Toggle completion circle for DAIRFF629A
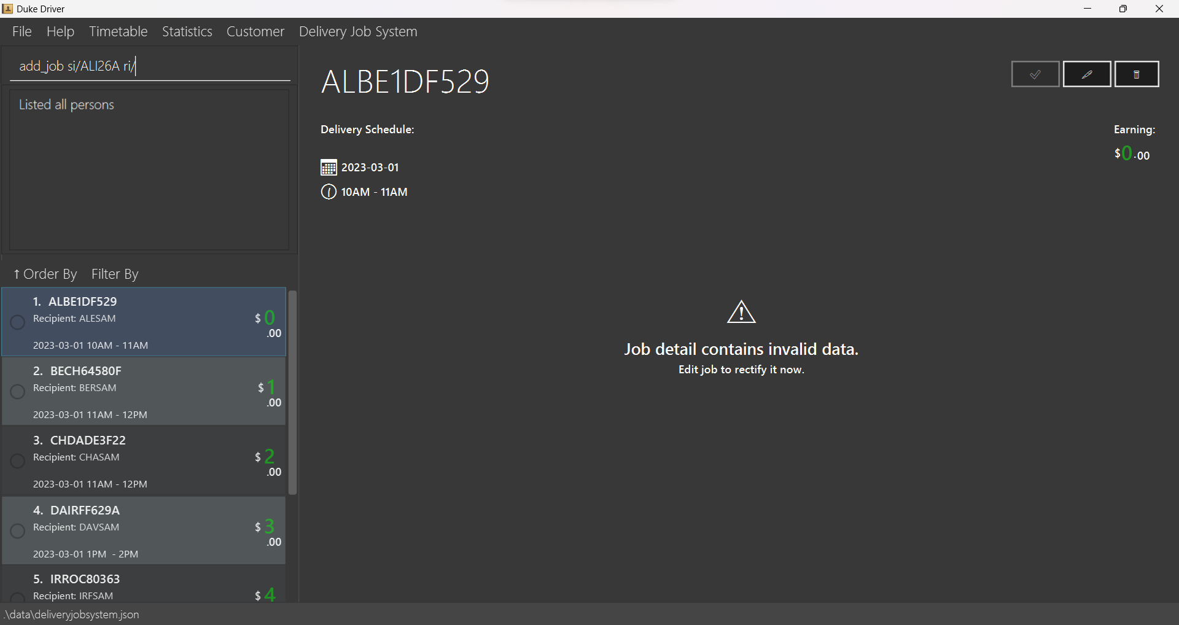Image resolution: width=1179 pixels, height=625 pixels. pos(17,530)
